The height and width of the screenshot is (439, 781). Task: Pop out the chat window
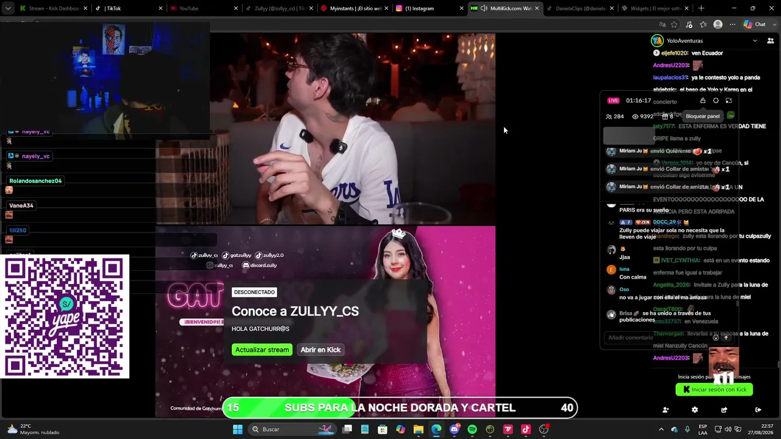pos(724,410)
